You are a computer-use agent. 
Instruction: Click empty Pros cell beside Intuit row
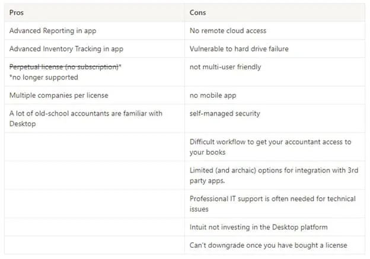94,227
